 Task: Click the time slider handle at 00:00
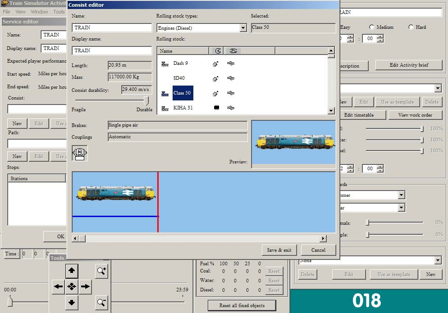tap(10, 302)
